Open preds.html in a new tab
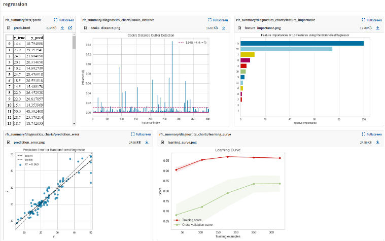The height and width of the screenshot is (241, 385). 70,28
